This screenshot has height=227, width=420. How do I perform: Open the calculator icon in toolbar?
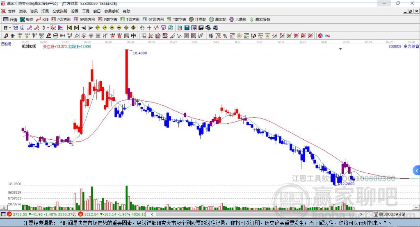click(x=187, y=28)
